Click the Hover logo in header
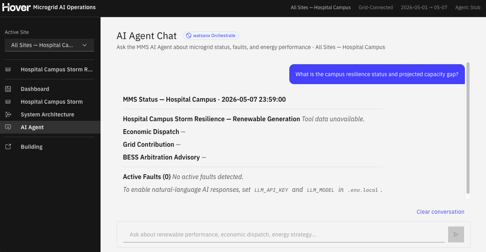Viewport: 486px width, 252px height. coord(16,7)
